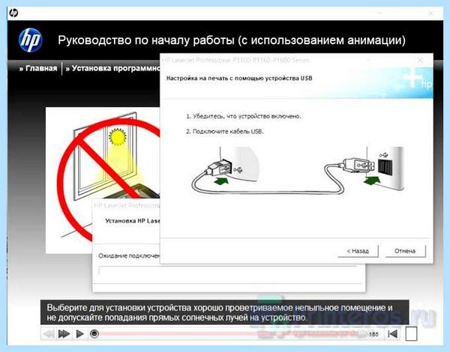Click the USB cable connection illustration
This screenshot has width=450, height=352.
tap(298, 171)
